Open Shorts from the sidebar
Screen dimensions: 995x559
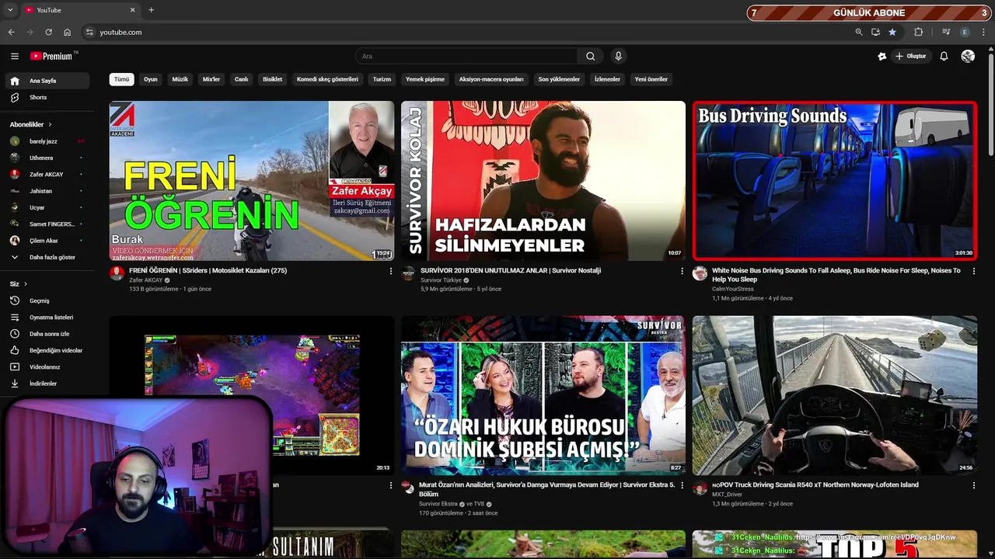[x=47, y=97]
